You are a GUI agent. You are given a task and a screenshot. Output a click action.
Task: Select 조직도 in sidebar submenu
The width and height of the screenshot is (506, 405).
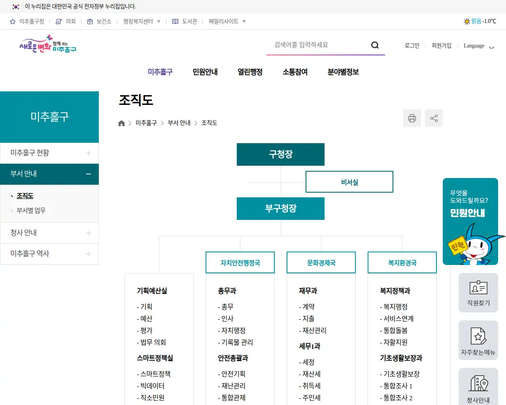[x=25, y=196]
